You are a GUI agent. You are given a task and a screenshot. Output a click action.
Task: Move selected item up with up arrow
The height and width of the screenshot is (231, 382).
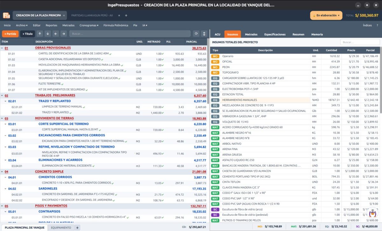[40, 34]
